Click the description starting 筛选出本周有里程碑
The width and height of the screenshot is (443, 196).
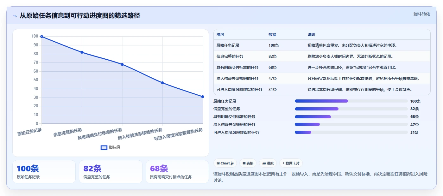coord(360,90)
